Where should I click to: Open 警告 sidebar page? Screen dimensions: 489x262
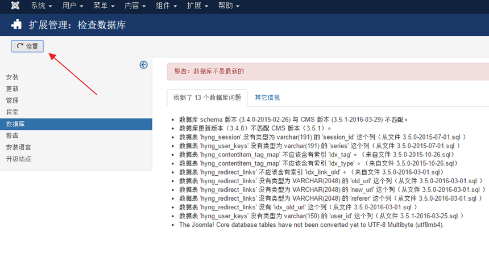[x=12, y=136]
